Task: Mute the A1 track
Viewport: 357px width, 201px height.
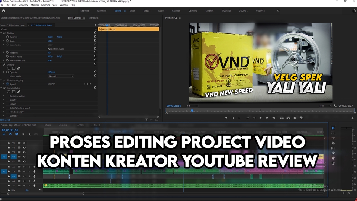Action: point(25,167)
